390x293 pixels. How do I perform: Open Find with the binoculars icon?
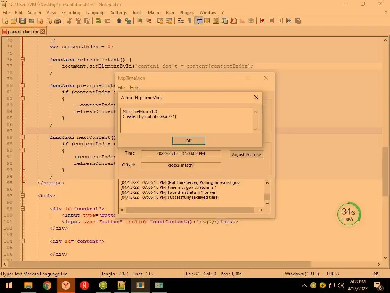[119, 21]
